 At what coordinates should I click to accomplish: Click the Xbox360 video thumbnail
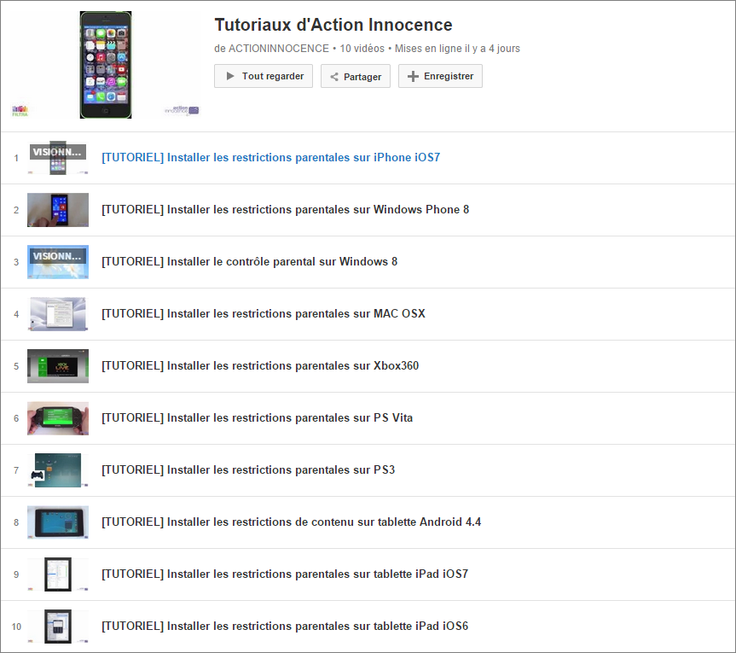click(58, 366)
